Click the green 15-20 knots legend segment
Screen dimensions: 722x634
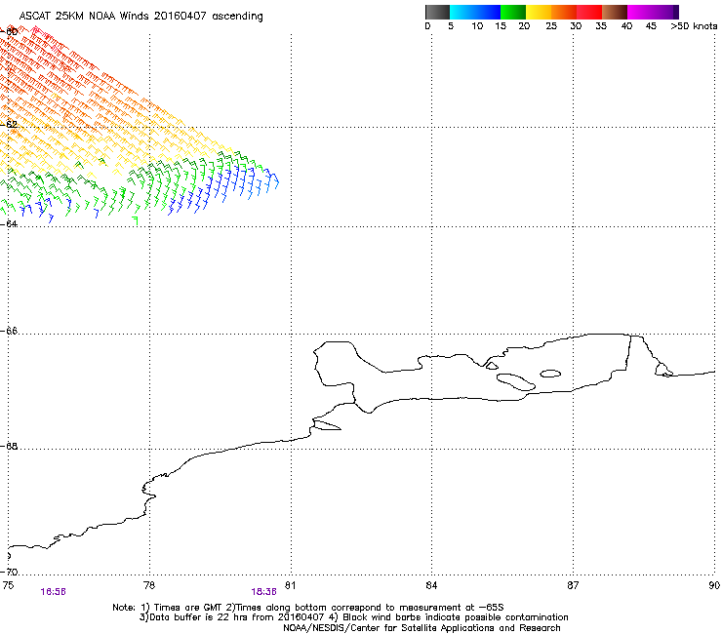point(513,12)
